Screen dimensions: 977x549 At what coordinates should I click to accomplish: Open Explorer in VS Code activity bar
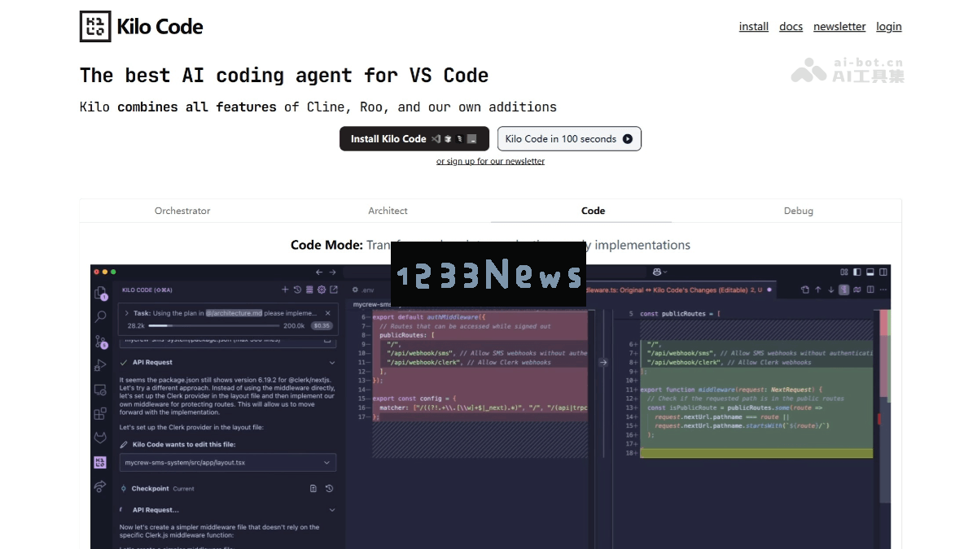(x=100, y=294)
